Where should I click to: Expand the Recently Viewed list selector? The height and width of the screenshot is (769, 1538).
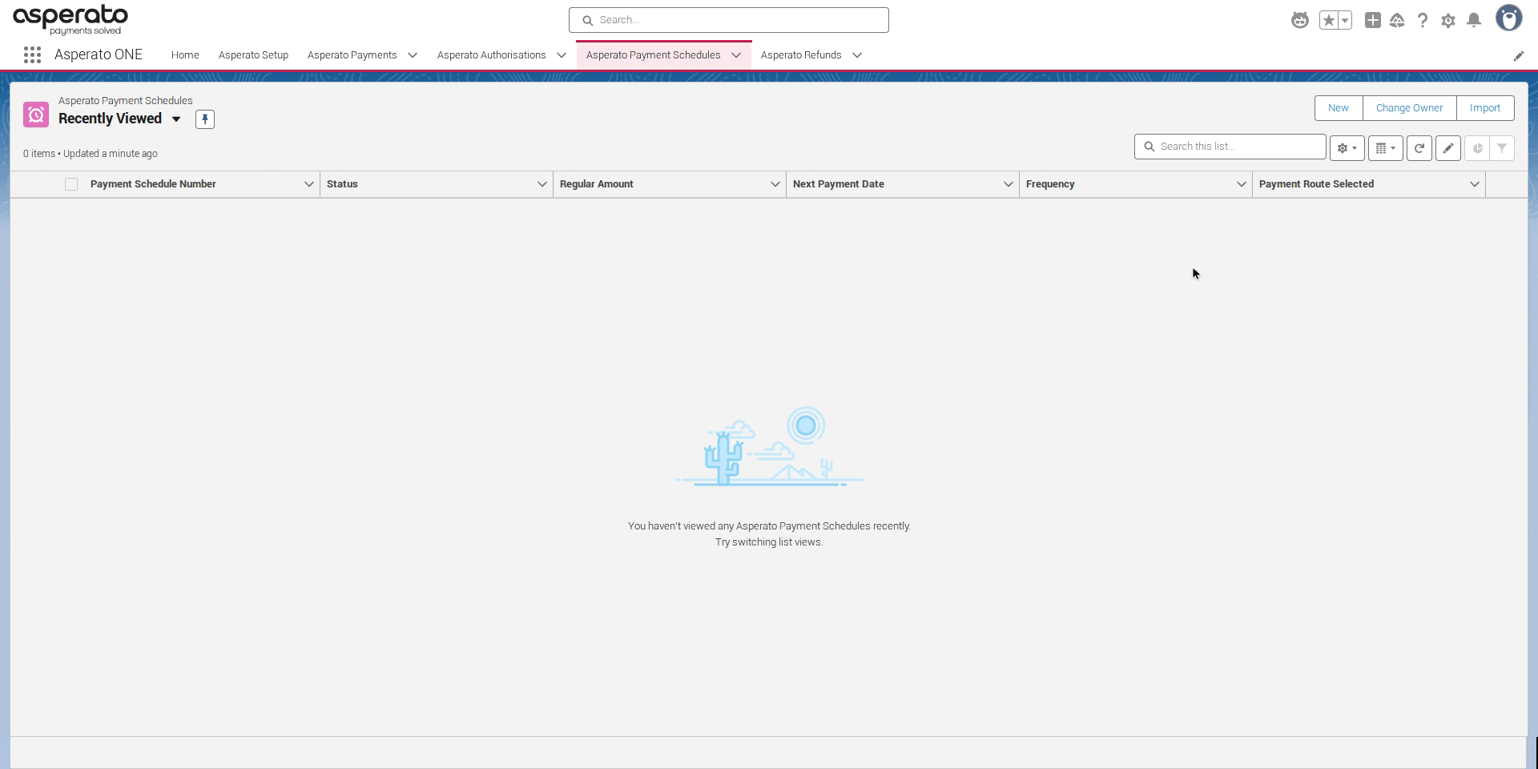pos(176,119)
